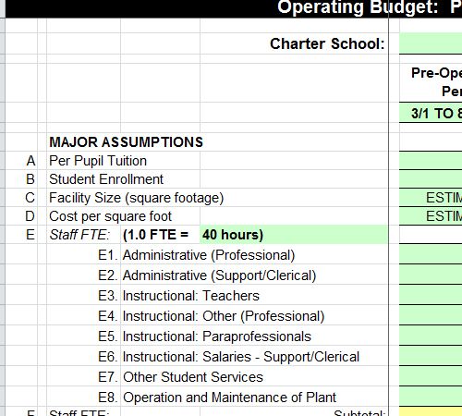Click the E1. Administrative (Professional) row label
Image resolution: width=462 pixels, height=416 pixels.
[196, 255]
